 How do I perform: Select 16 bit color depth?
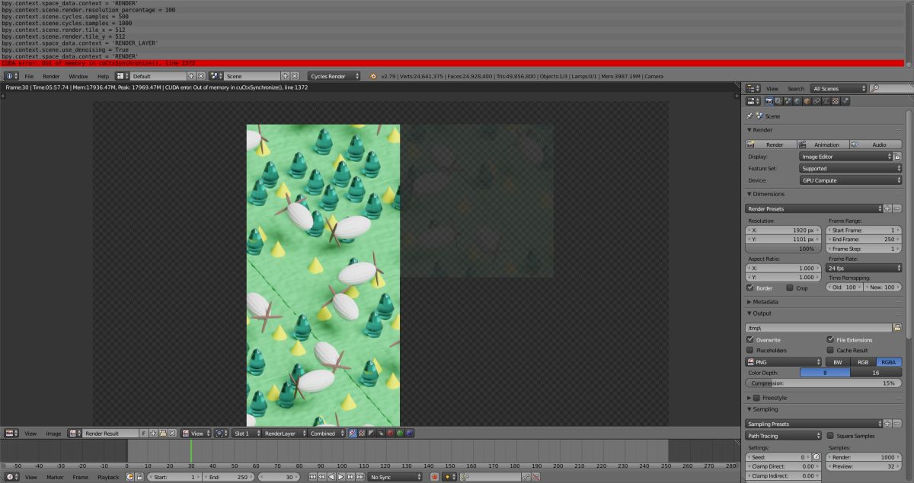(x=877, y=373)
